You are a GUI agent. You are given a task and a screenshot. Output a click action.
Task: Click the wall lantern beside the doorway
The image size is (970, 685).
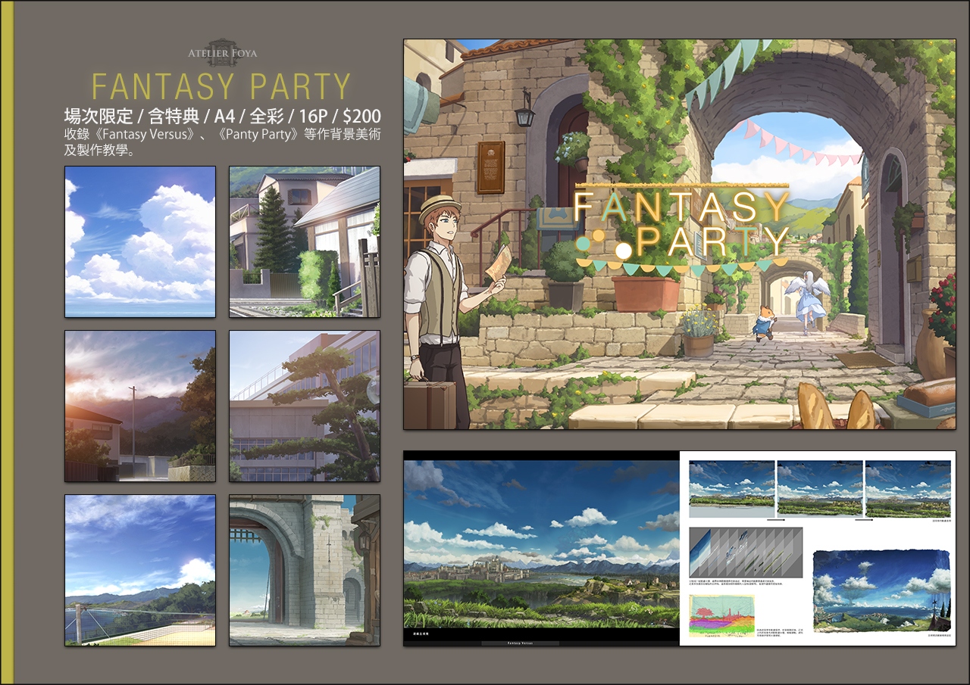(524, 110)
